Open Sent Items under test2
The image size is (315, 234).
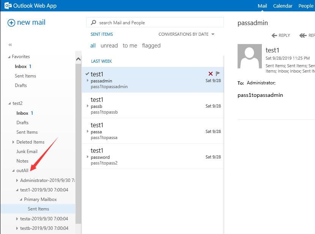click(x=27, y=132)
